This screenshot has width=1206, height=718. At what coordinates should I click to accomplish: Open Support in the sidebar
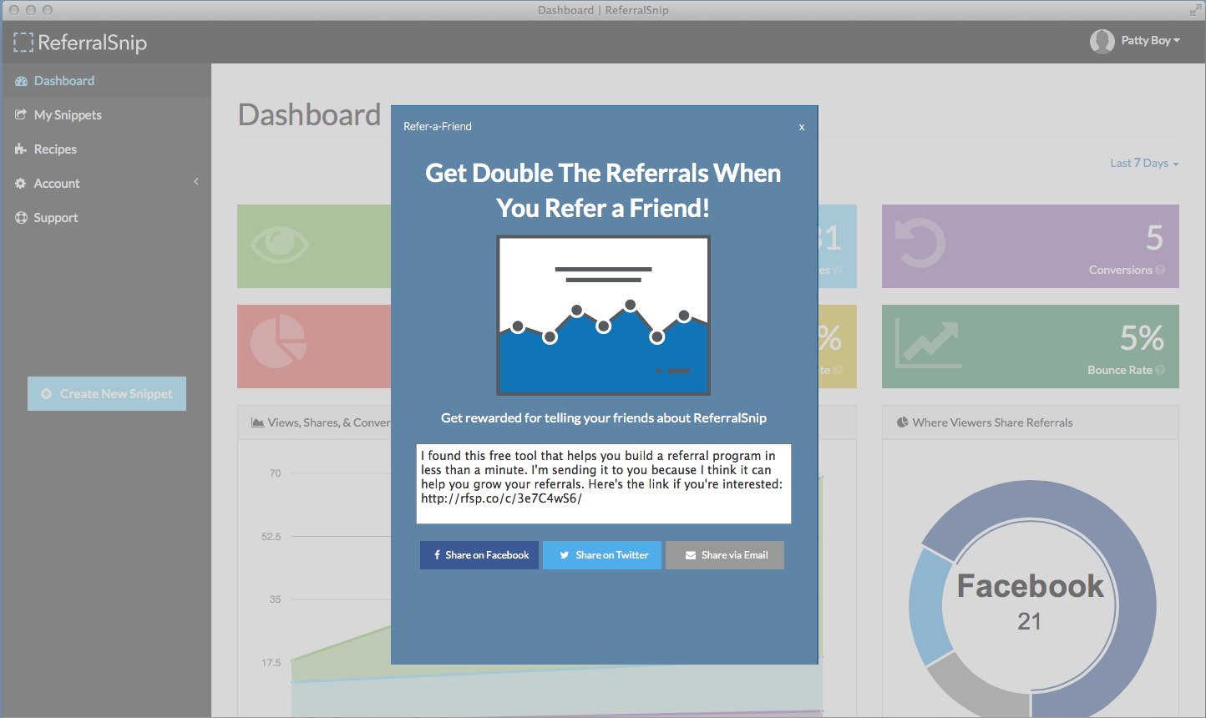coord(105,218)
